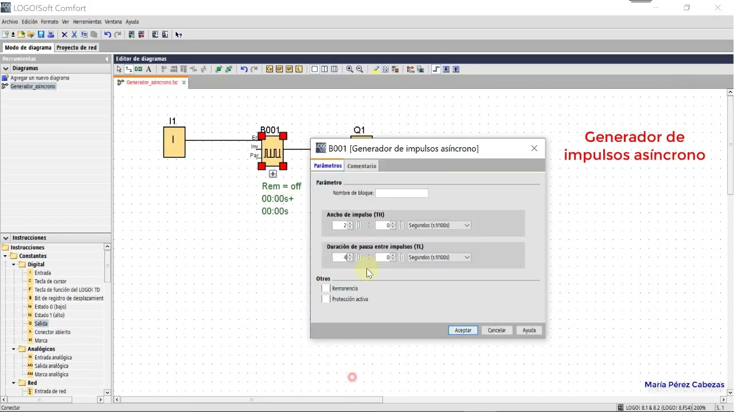Click the Zoom out magnifier icon
734x412 pixels.
tap(360, 69)
